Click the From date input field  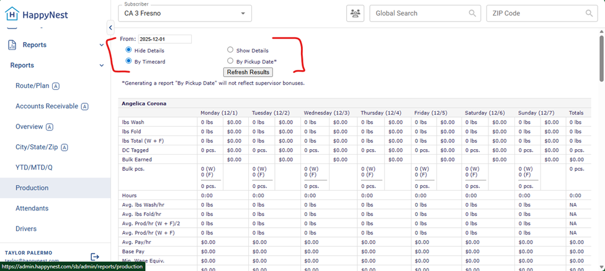click(164, 39)
